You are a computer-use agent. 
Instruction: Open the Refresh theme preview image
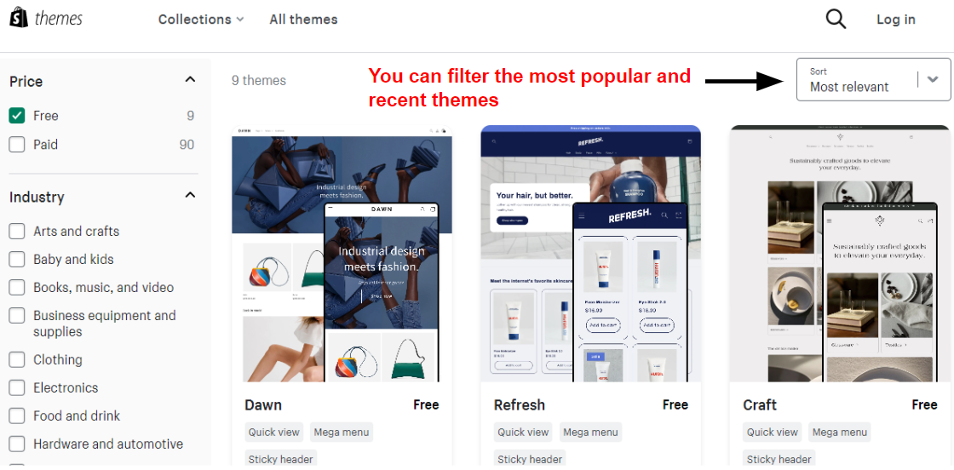pyautogui.click(x=591, y=254)
